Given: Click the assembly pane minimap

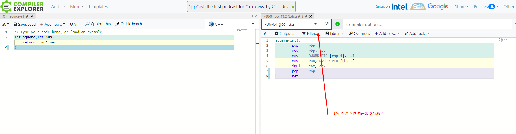Looking at the screenshot, I should click(x=502, y=40).
